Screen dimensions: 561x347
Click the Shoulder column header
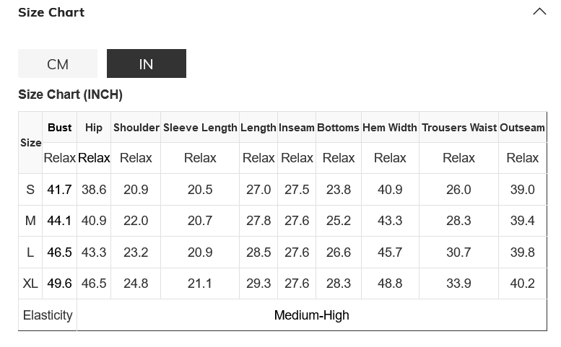(136, 128)
